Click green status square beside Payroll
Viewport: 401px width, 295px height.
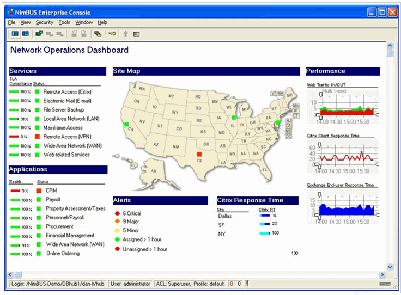(x=39, y=199)
